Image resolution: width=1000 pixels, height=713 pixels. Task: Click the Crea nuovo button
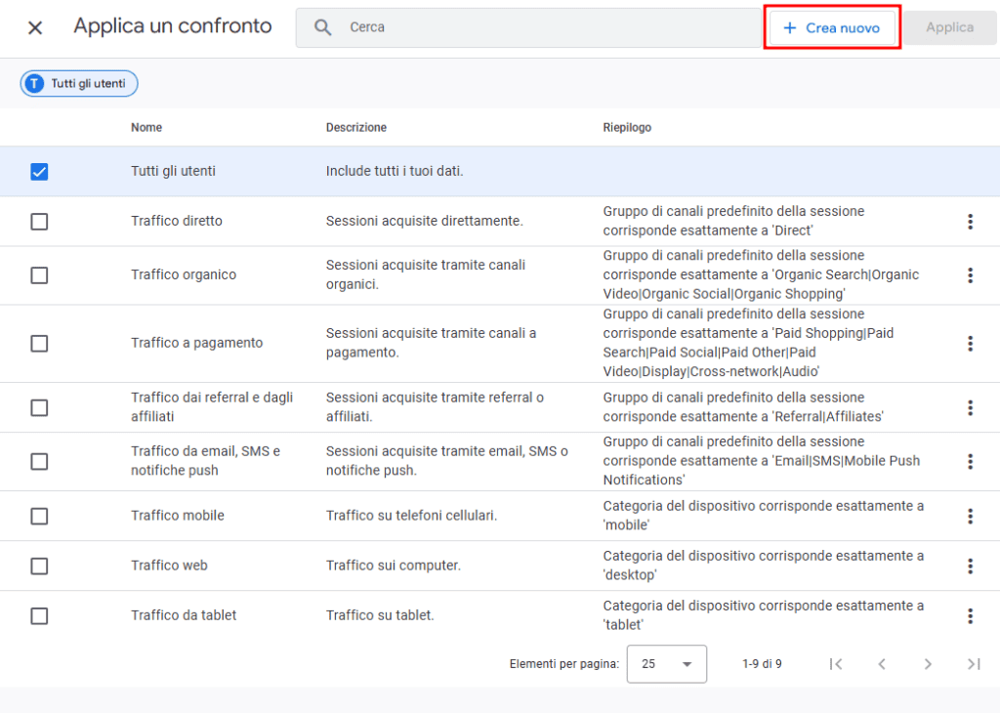click(x=832, y=27)
